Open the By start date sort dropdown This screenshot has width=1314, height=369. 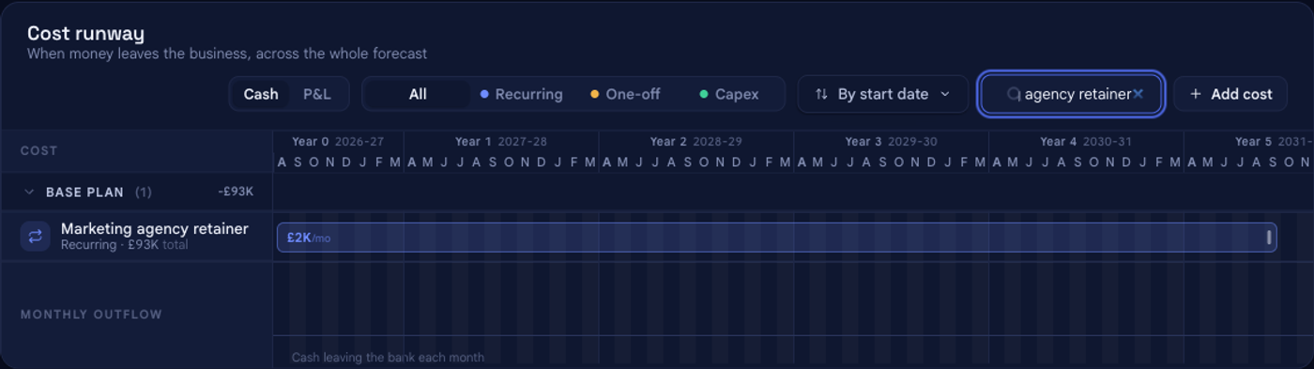coord(883,94)
